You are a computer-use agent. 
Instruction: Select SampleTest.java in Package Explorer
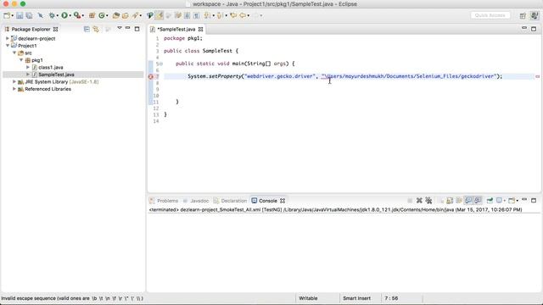[x=56, y=75]
